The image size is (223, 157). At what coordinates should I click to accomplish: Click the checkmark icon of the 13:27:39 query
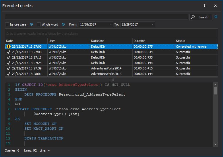coord(8,68)
